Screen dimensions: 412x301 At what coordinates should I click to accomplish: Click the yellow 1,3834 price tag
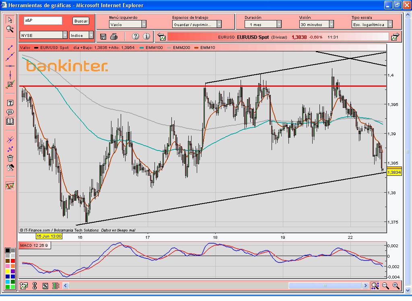[394, 172]
